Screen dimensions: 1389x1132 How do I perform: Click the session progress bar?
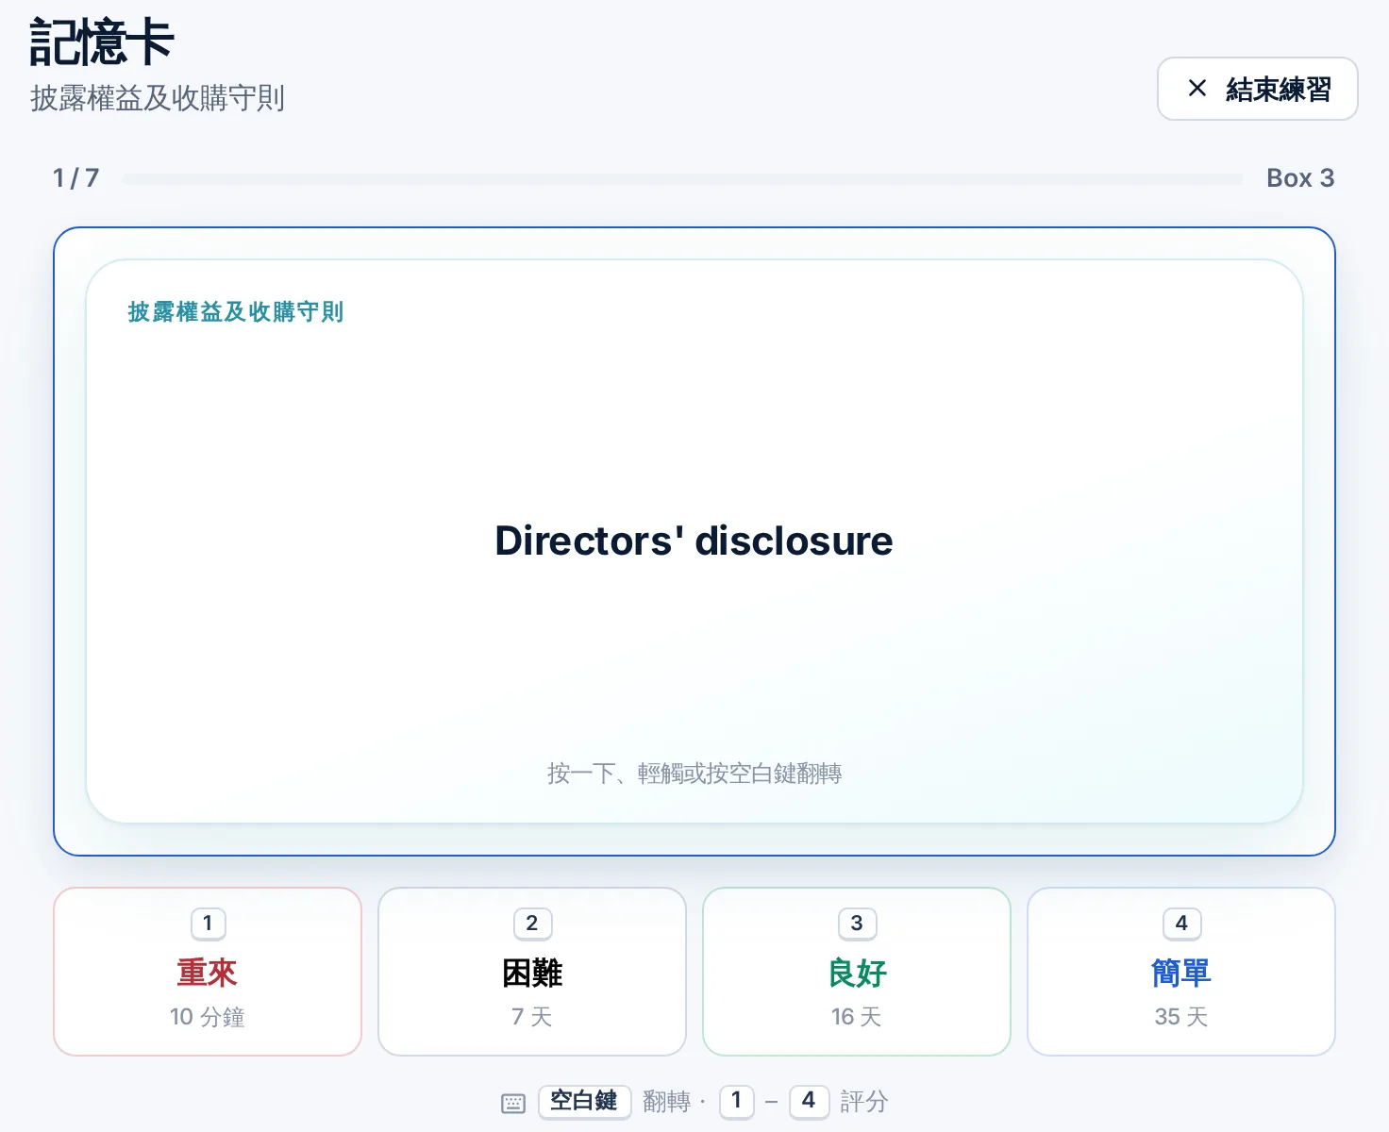pyautogui.click(x=682, y=179)
